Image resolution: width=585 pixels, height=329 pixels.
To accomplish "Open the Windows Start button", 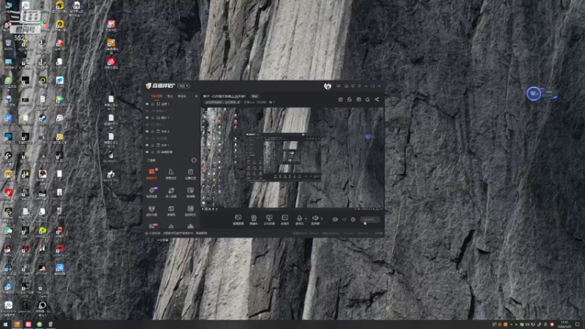I will 5,325.
